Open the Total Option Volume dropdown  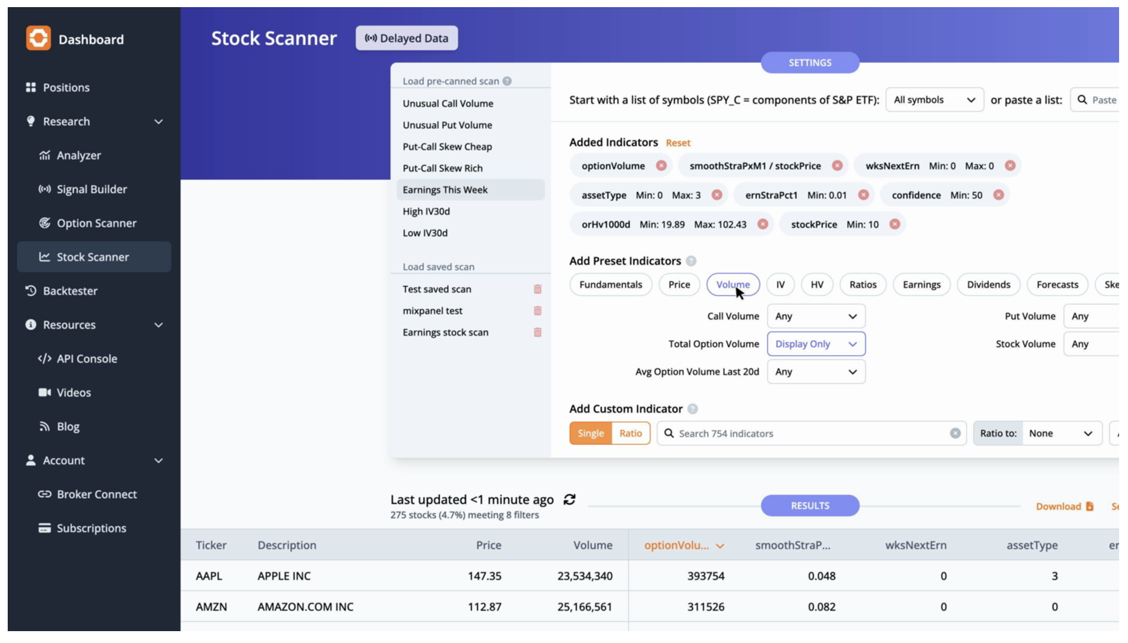[x=816, y=344]
